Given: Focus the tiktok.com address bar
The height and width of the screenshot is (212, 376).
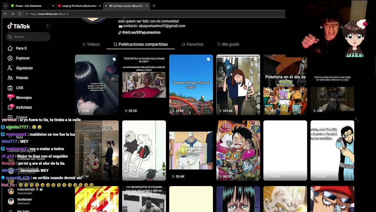Looking at the screenshot, I should click(x=154, y=14).
